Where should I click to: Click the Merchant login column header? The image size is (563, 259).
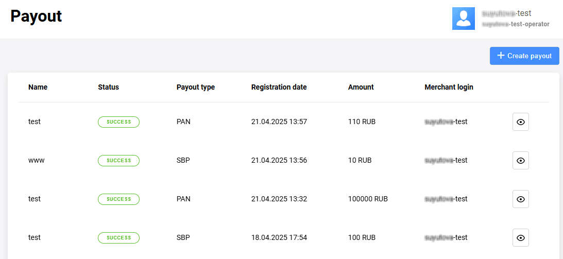click(x=449, y=87)
